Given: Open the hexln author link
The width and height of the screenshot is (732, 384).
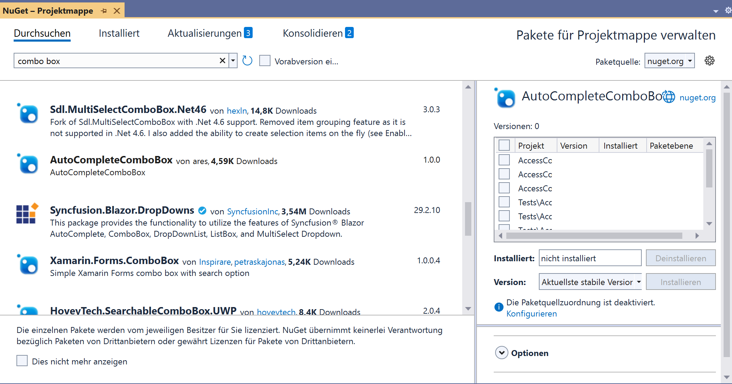Looking at the screenshot, I should (237, 111).
